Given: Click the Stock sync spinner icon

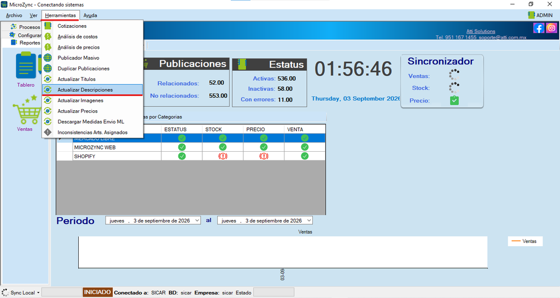Looking at the screenshot, I should (x=454, y=88).
